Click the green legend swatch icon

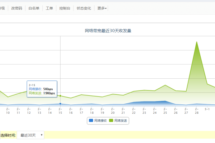(x=111, y=121)
